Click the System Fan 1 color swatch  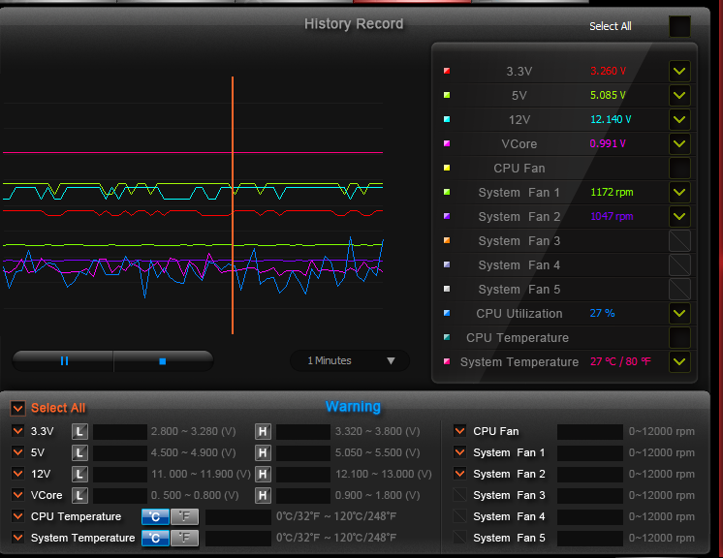(x=447, y=192)
